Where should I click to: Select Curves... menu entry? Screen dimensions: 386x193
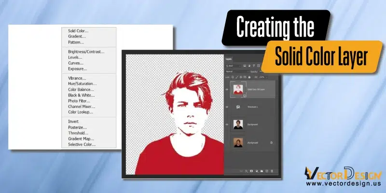(x=76, y=63)
